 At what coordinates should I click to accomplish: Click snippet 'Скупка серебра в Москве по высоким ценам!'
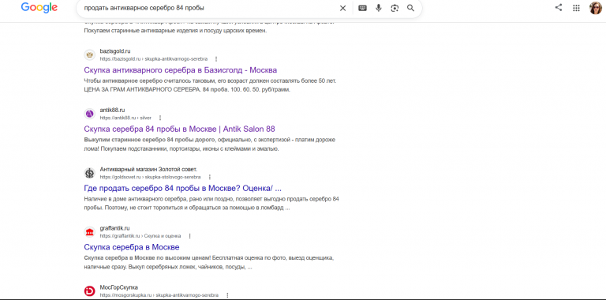coord(148,257)
